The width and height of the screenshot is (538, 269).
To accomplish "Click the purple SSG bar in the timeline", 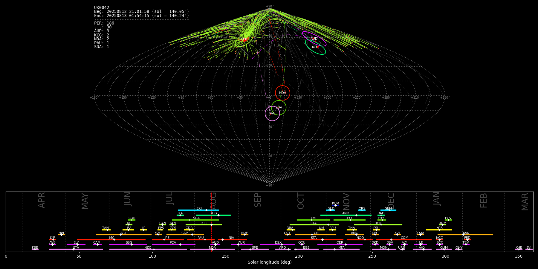I will (x=128, y=244).
